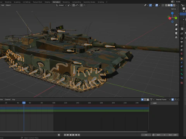186x139 pixels.
Task: Switch to the Shading workspace tab
Action: click(x=47, y=2)
